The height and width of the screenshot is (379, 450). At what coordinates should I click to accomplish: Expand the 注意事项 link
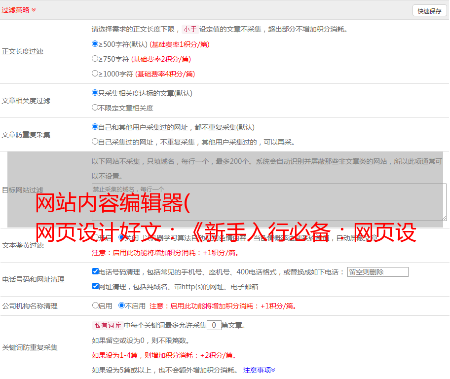259,370
